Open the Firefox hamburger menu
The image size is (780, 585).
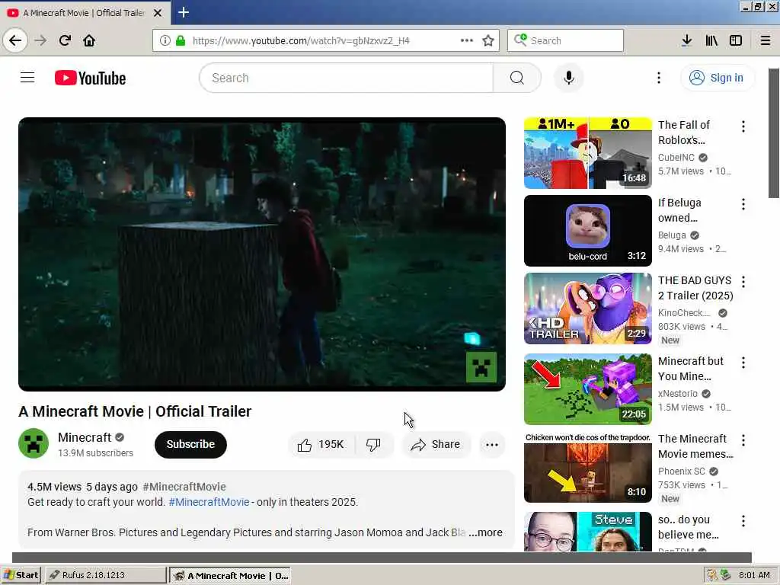click(766, 40)
